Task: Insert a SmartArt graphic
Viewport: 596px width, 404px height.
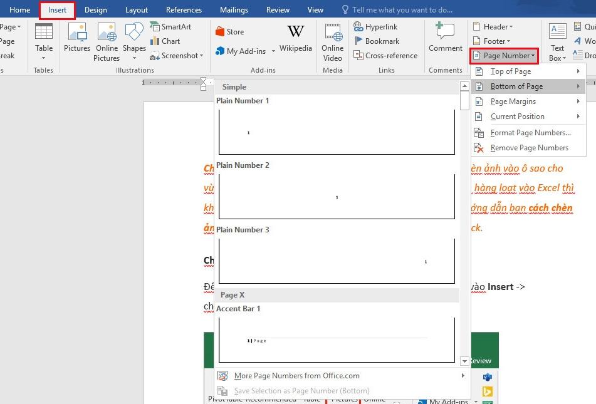Action: click(170, 26)
